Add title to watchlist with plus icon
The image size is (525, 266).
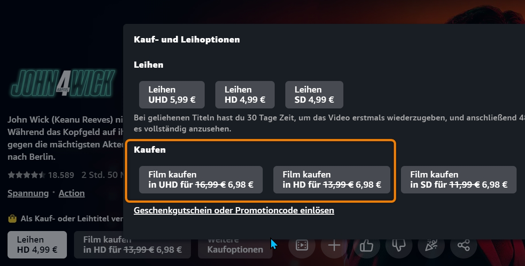click(334, 245)
